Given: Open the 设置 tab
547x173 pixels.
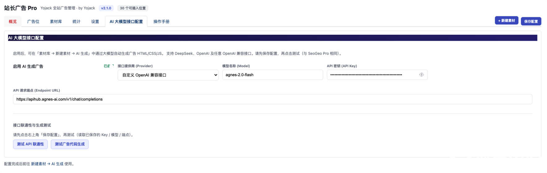Looking at the screenshot, I should (x=95, y=21).
